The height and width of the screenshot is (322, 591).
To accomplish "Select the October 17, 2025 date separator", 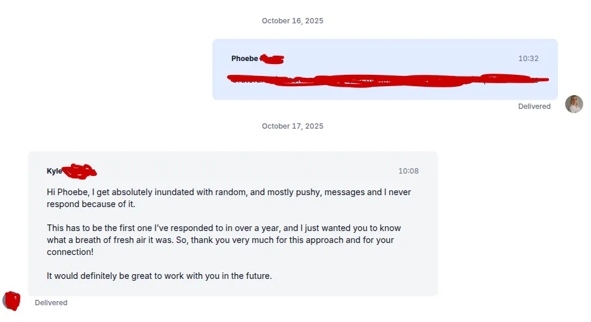I will click(x=292, y=126).
